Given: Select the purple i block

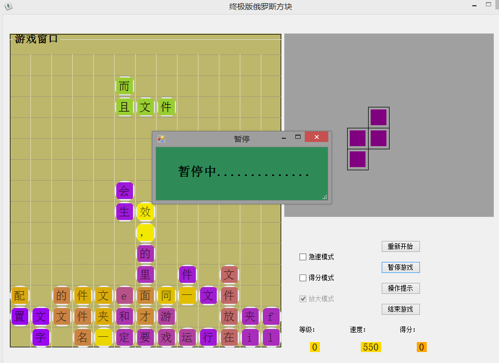Looking at the screenshot, I should pyautogui.click(x=250, y=337).
